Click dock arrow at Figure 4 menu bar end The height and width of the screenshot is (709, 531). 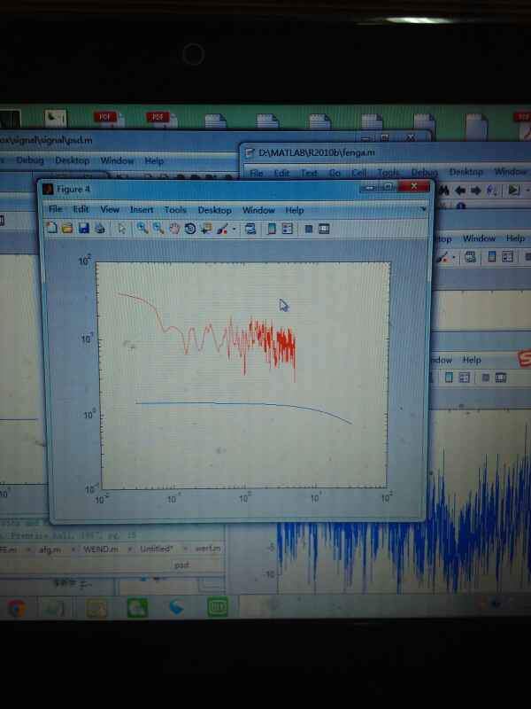click(423, 209)
